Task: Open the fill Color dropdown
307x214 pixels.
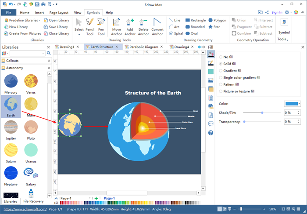Action: pos(293,104)
